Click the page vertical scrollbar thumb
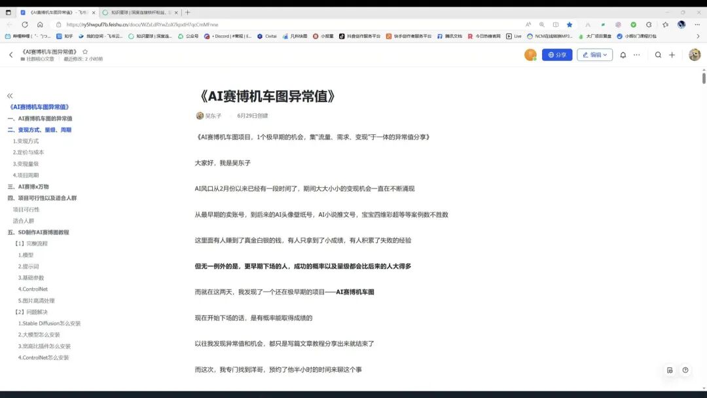707x398 pixels. pos(704,77)
